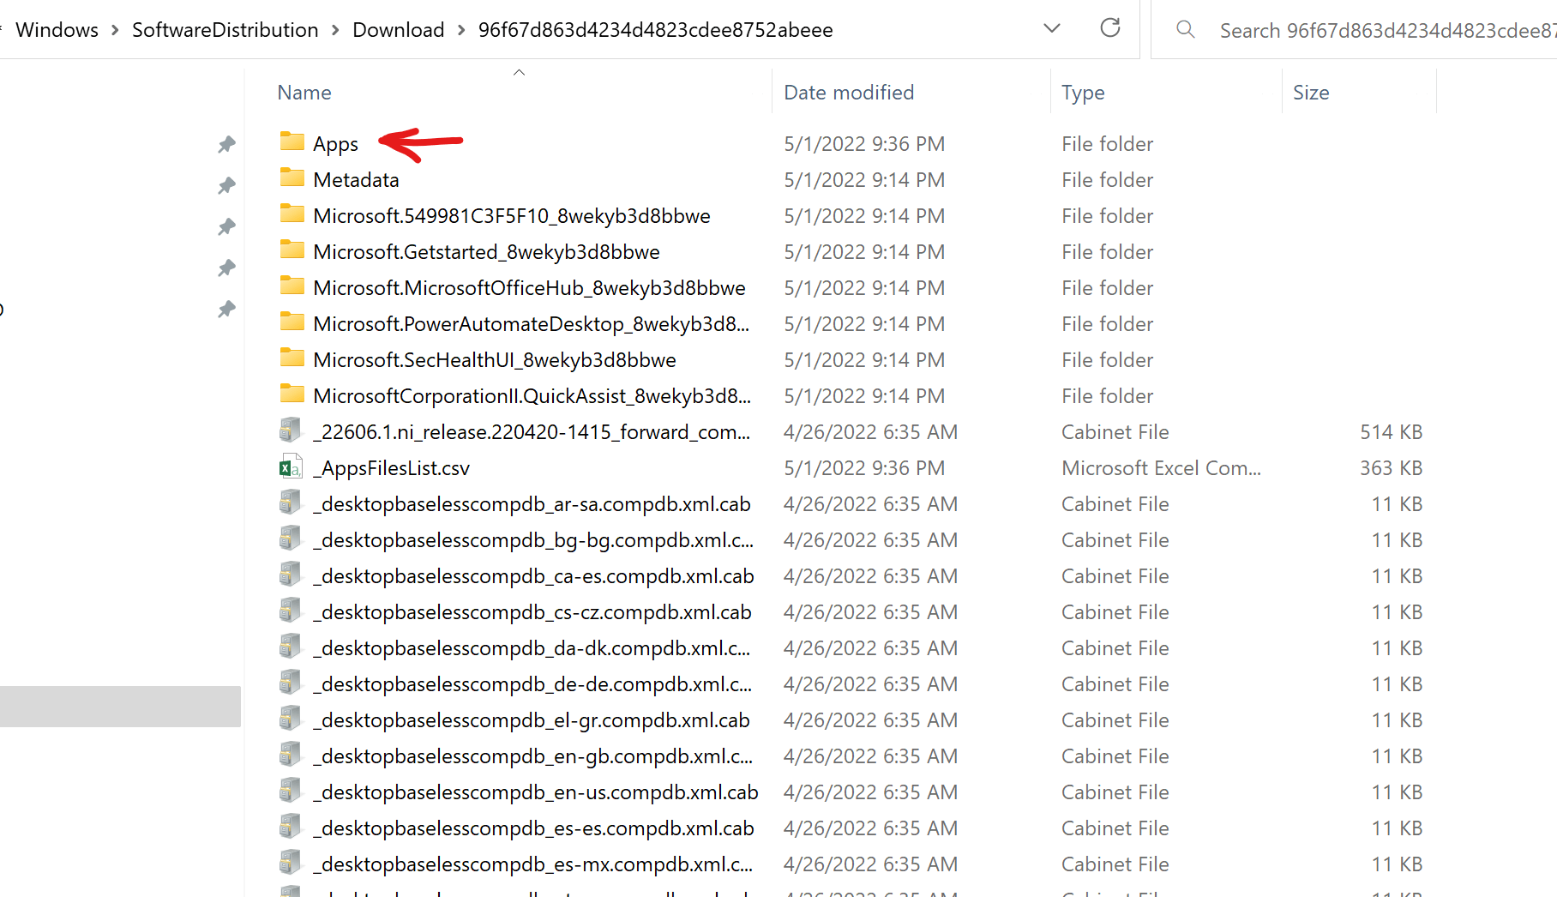Open the address bar history dropdown
The width and height of the screenshot is (1557, 921).
[1052, 28]
